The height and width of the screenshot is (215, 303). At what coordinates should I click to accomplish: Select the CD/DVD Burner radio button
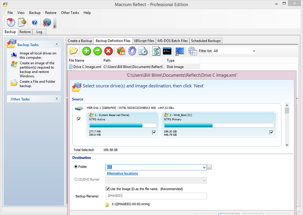(76, 179)
